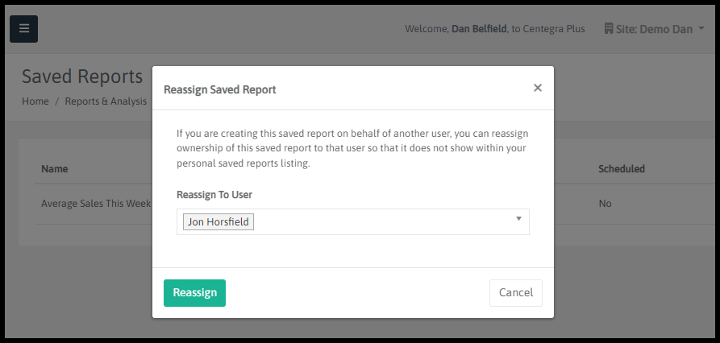This screenshot has height=343, width=720.
Task: Sort by the Name column header
Action: [55, 169]
